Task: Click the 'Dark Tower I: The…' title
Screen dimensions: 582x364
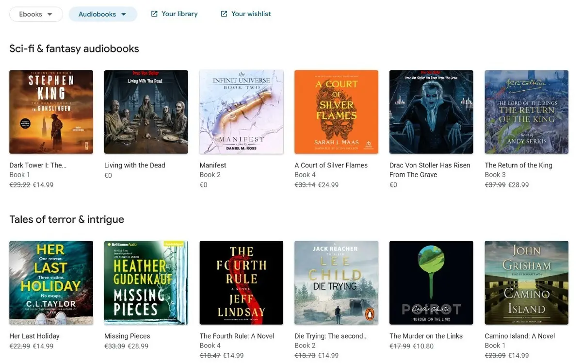Action: [x=38, y=165]
